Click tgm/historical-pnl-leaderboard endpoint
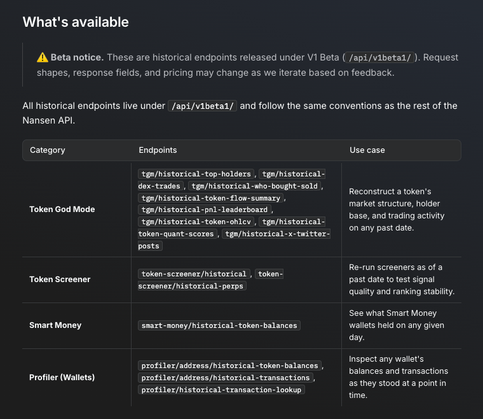 pos(205,209)
